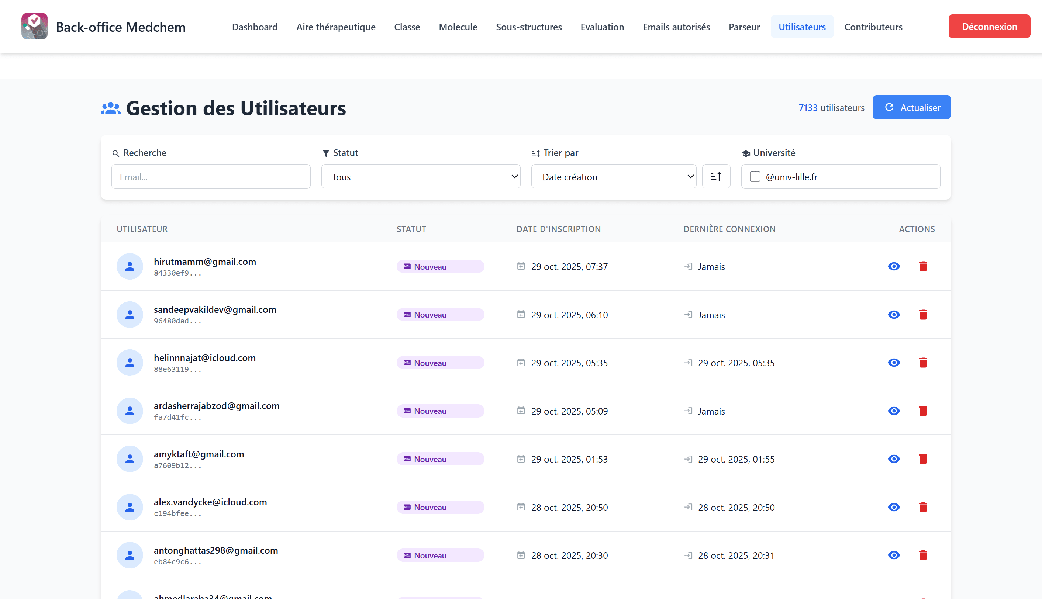This screenshot has width=1042, height=599.
Task: Click the Date création dropdown chevron arrow
Action: click(x=690, y=176)
